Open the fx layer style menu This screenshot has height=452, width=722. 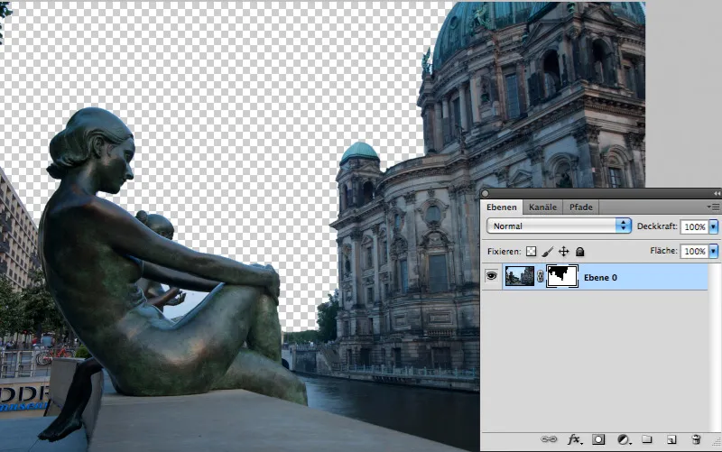(574, 439)
